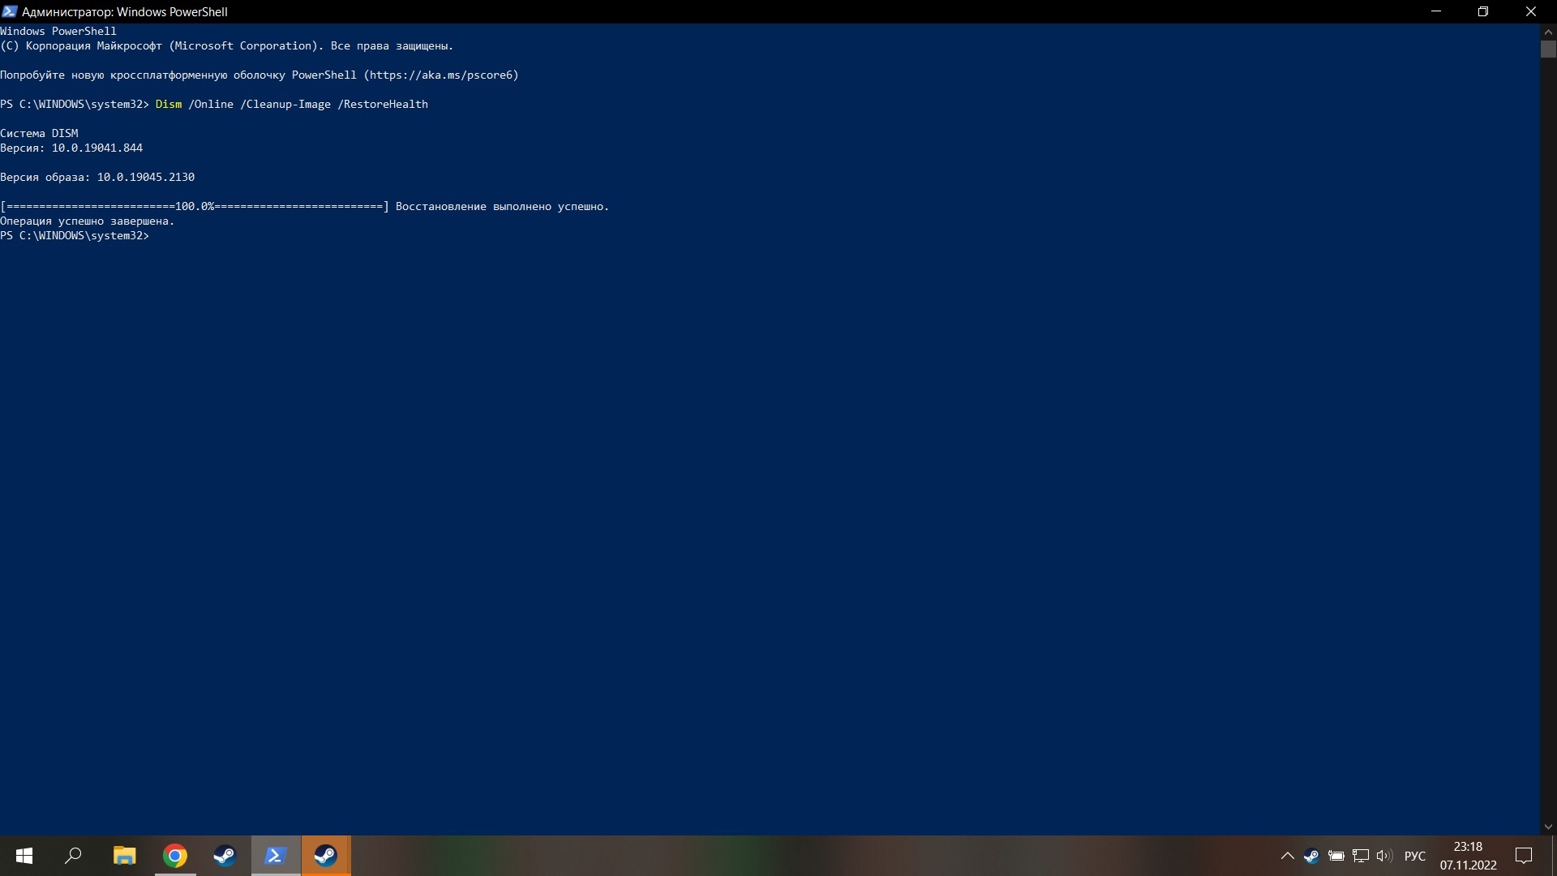This screenshot has height=876, width=1557.
Task: Click the scrollbar down arrow
Action: pyautogui.click(x=1548, y=827)
